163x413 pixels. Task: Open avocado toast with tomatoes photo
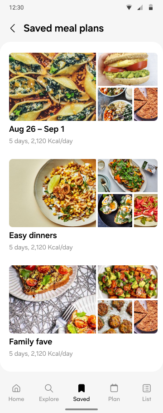point(53,299)
